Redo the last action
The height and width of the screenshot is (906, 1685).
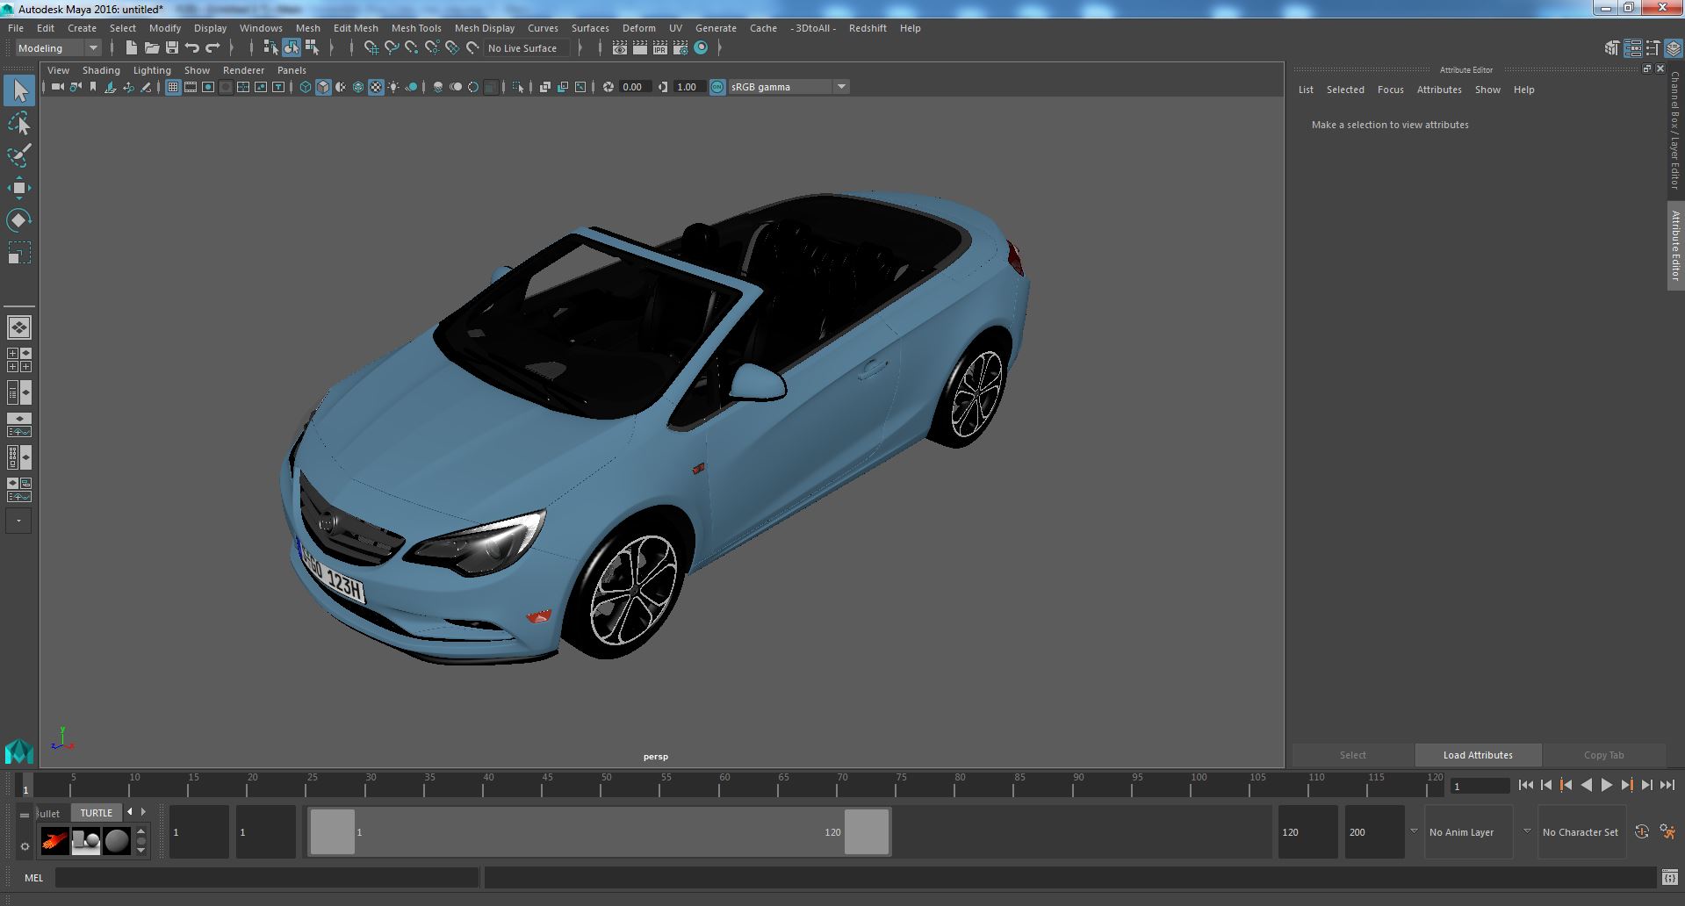(x=212, y=48)
